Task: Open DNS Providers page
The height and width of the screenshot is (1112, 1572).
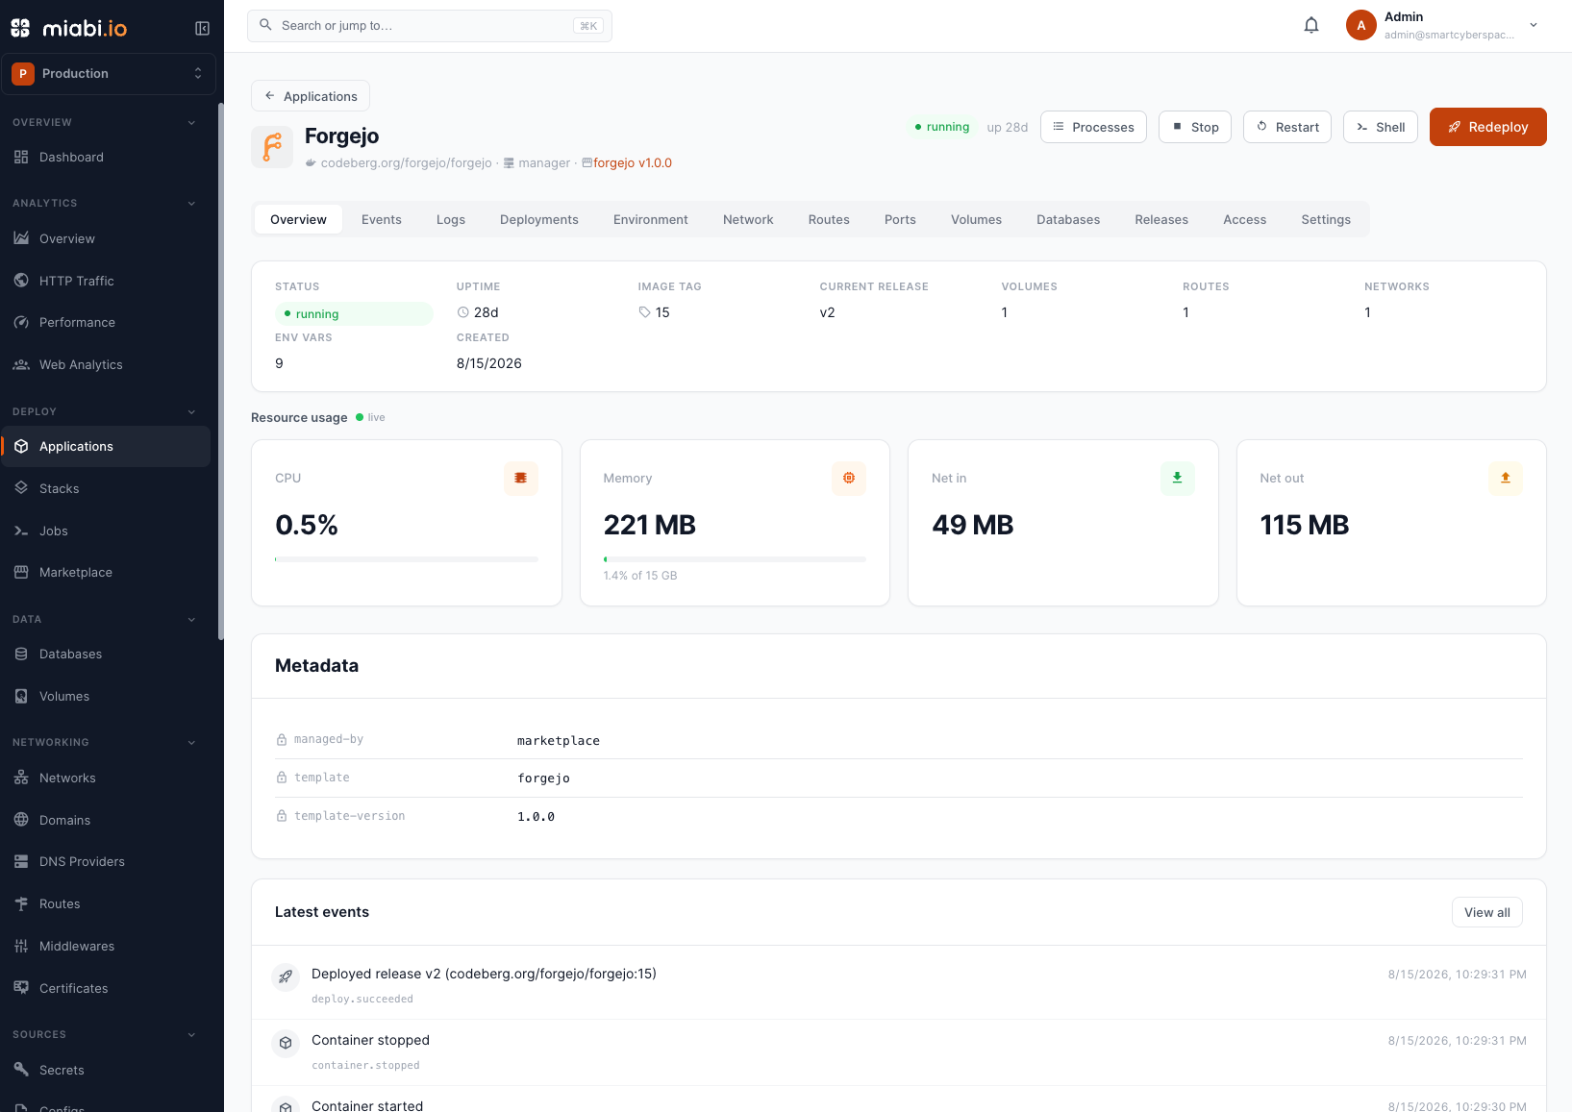Action: tap(106, 861)
